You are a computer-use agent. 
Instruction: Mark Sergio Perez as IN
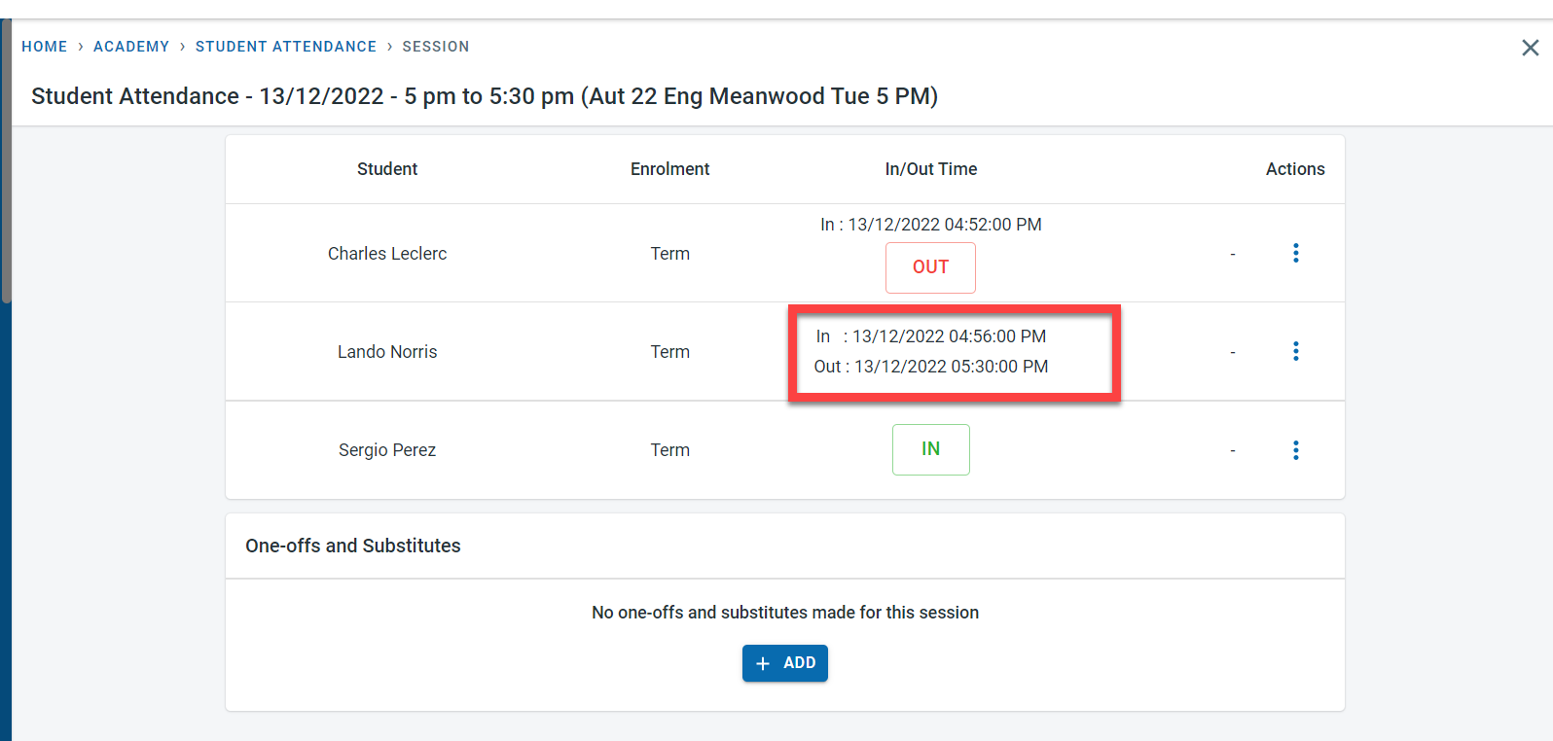coord(930,449)
